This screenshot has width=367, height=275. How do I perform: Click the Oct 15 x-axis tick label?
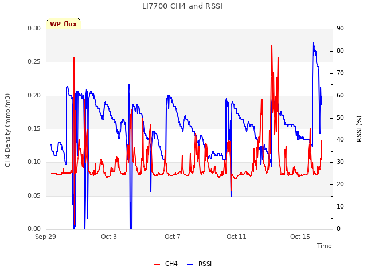[300, 237]
